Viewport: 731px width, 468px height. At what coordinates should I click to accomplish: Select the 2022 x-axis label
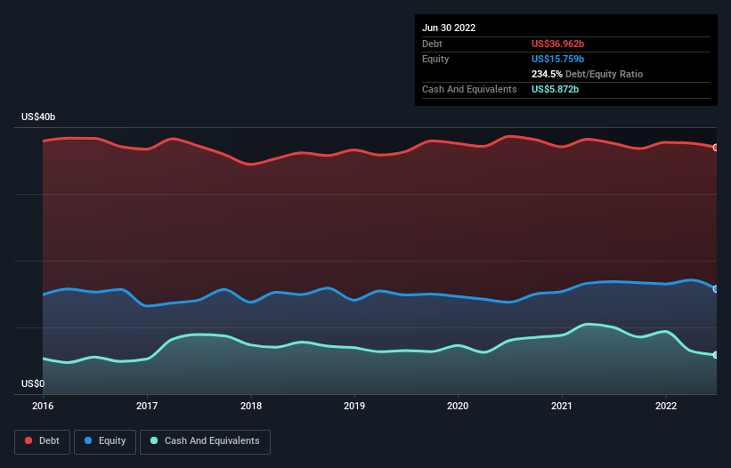point(666,406)
